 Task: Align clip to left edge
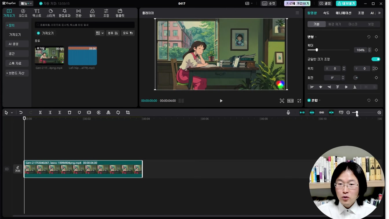tap(312, 87)
